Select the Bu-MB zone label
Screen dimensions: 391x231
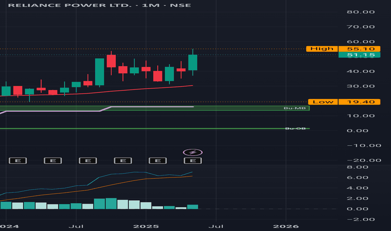[295, 108]
